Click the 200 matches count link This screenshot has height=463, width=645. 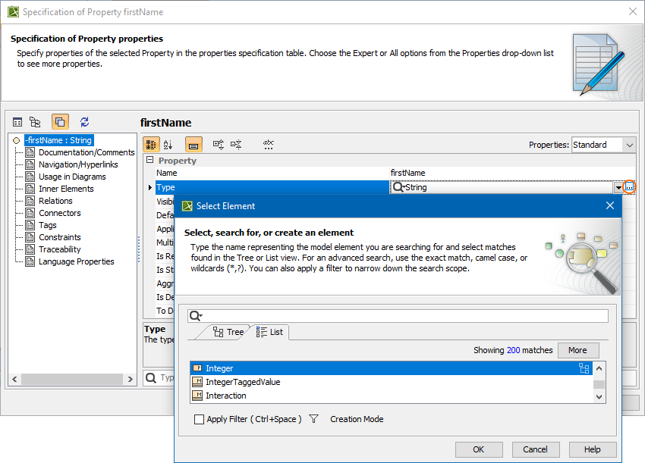pyautogui.click(x=514, y=350)
